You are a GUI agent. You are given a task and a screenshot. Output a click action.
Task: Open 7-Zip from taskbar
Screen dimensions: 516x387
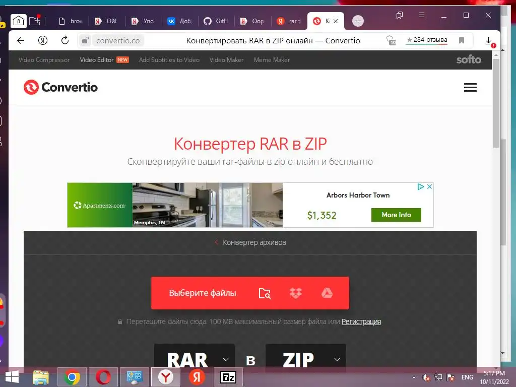point(228,377)
